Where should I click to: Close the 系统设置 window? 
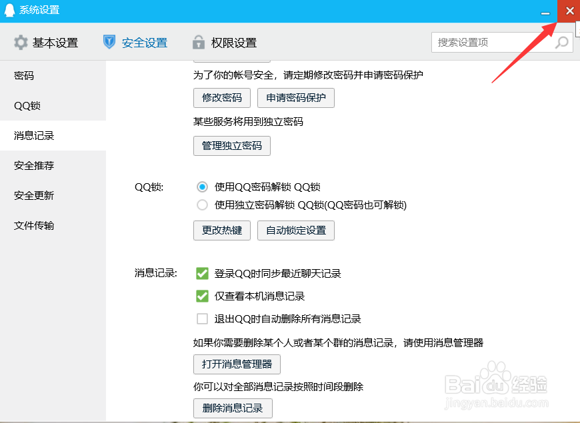click(569, 11)
